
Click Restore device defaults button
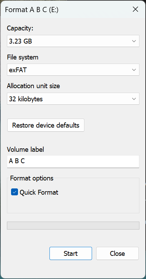pos(46,125)
